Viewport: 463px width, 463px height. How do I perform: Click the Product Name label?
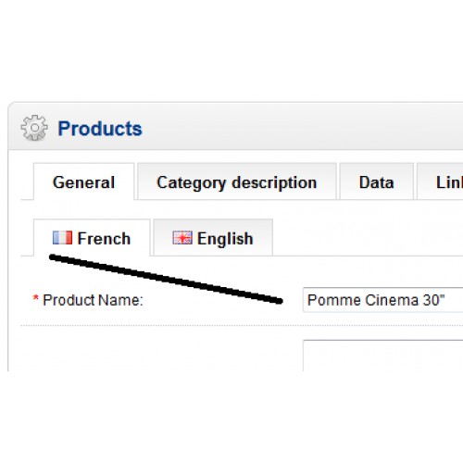93,300
